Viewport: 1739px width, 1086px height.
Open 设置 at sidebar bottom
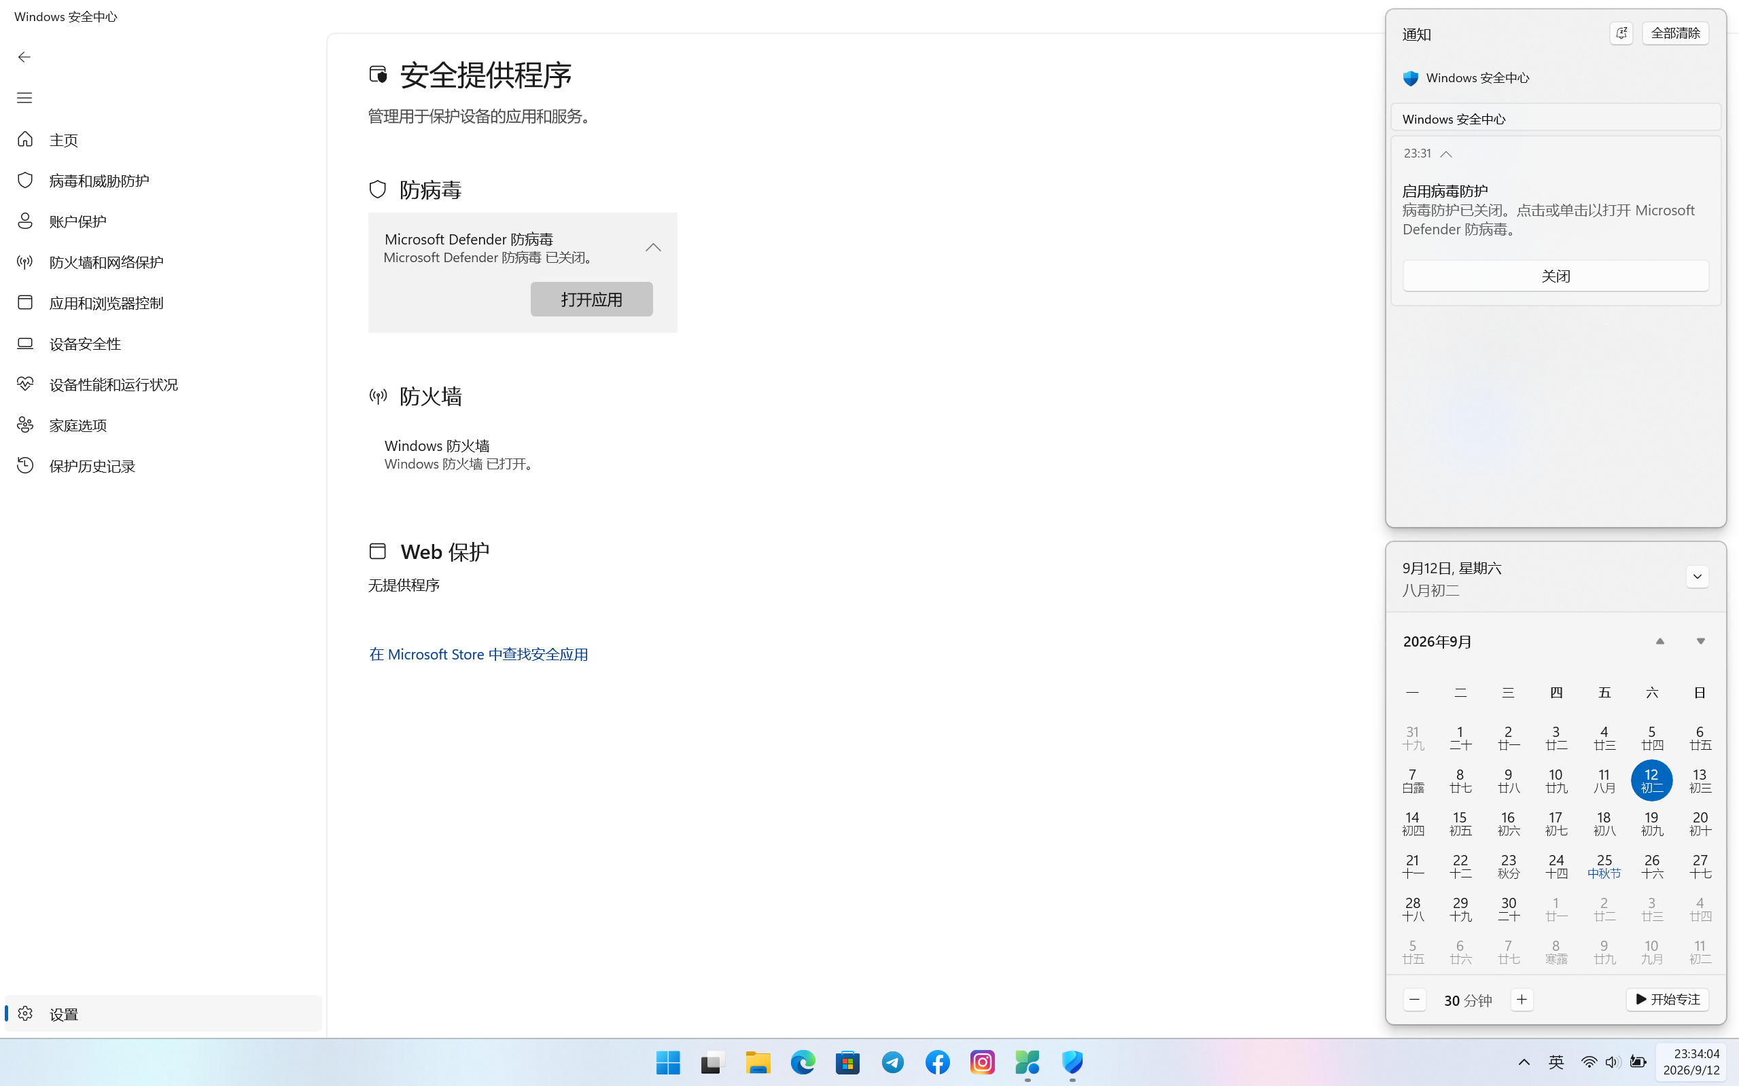pos(163,1013)
